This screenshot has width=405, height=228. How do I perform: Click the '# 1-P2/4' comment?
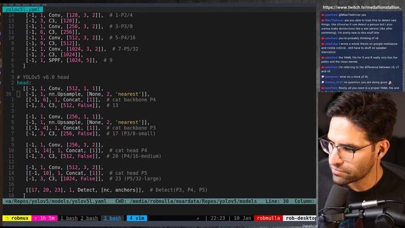point(121,15)
